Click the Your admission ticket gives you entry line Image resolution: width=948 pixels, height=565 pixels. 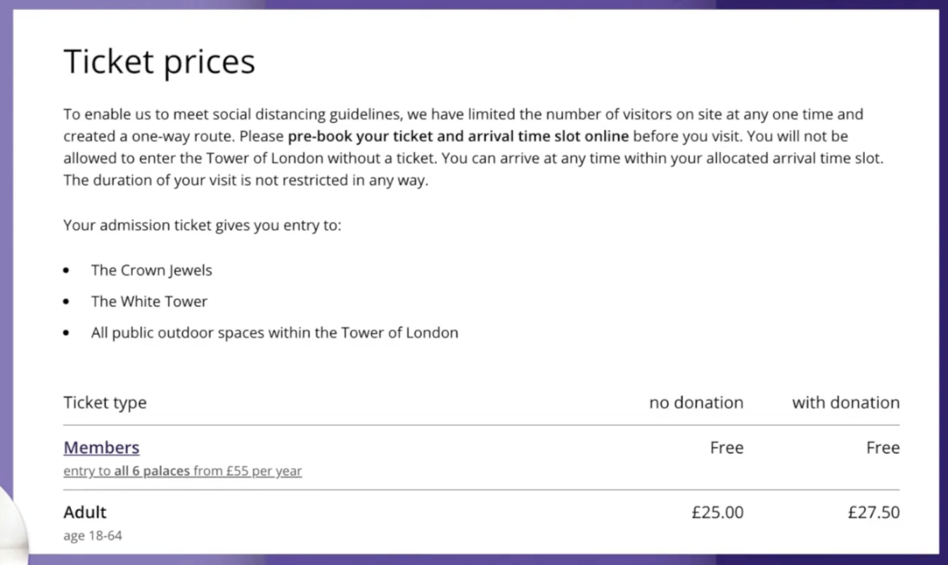(203, 226)
